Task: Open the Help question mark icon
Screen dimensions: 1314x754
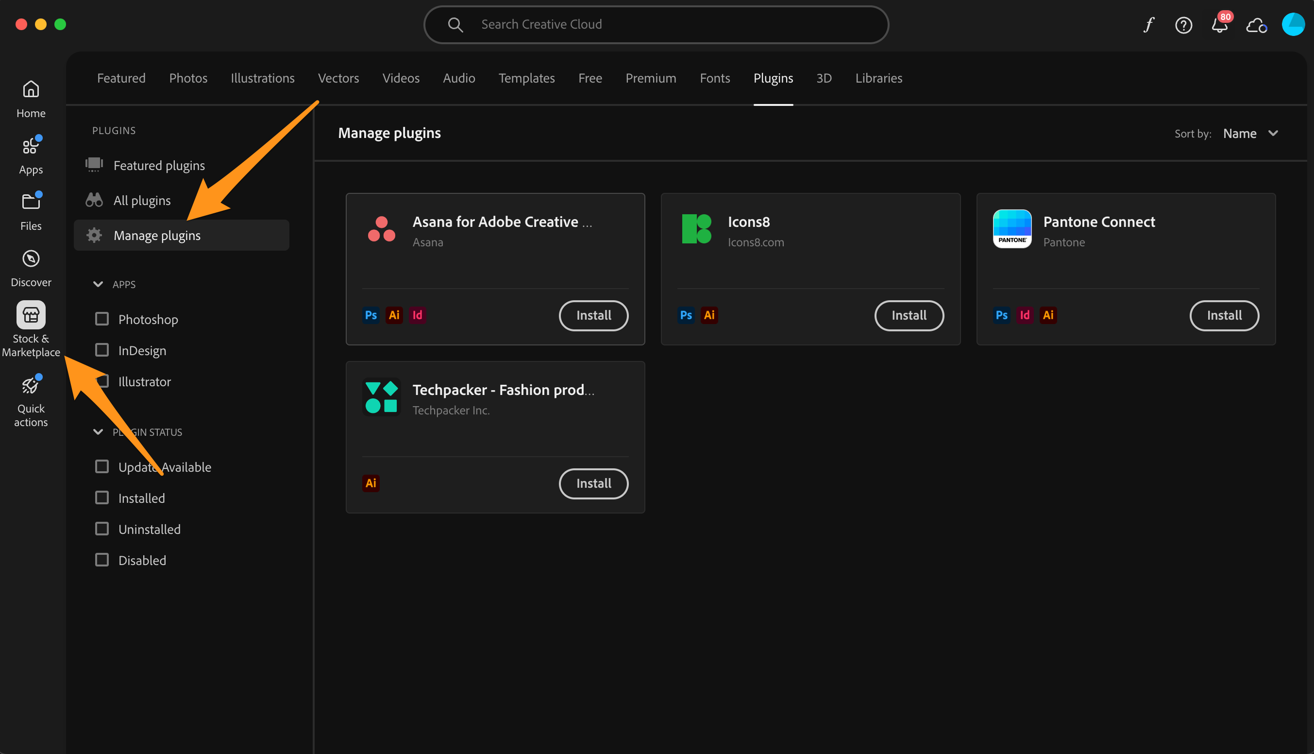Action: [1183, 25]
